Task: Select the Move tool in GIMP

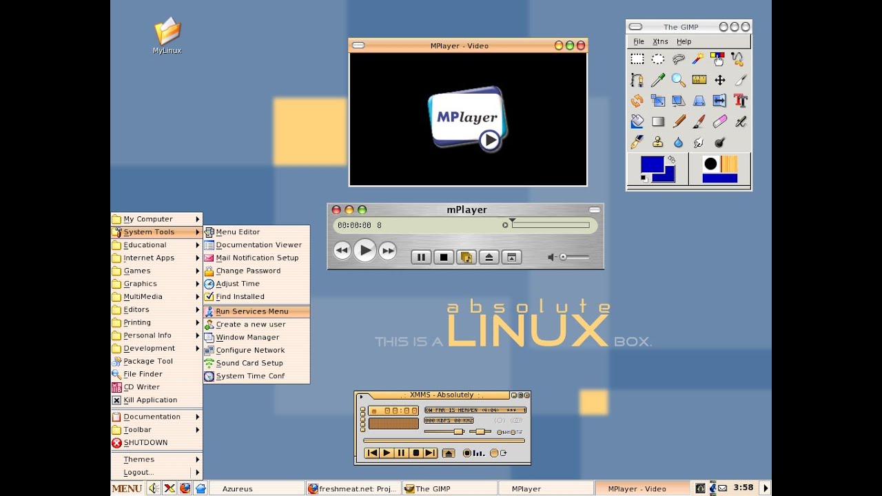Action: click(x=719, y=80)
